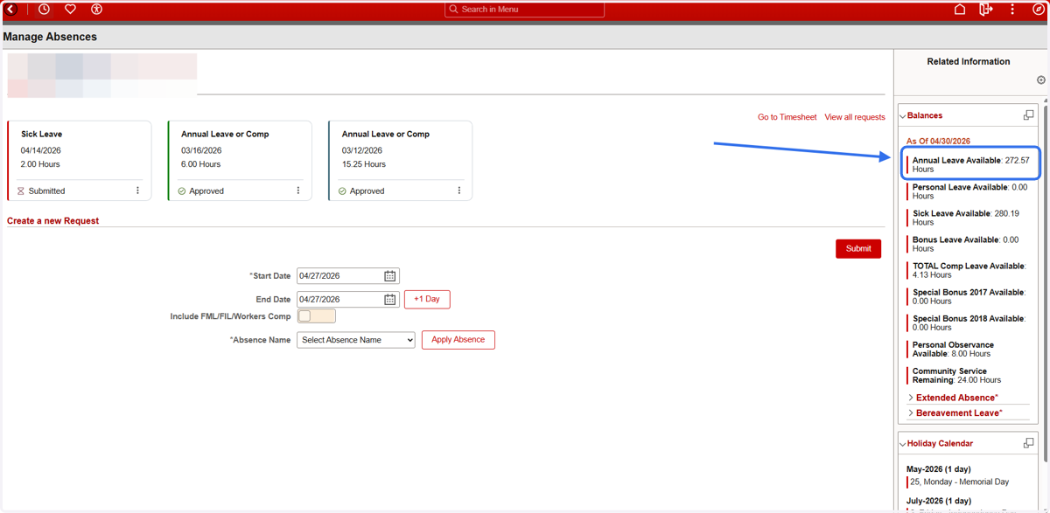Open Start Date calendar picker
1050x513 pixels.
(390, 276)
